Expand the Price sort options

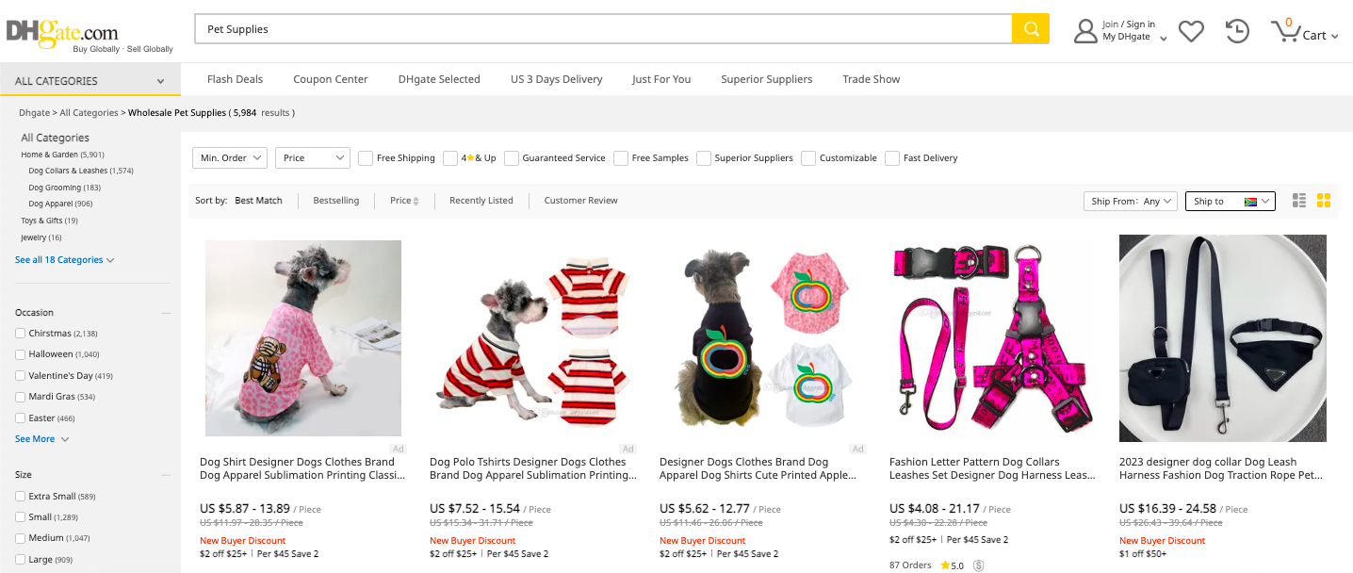[x=403, y=200]
